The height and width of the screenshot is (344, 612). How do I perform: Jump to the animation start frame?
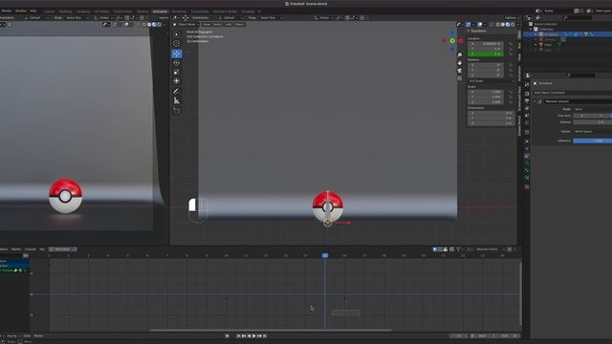click(238, 335)
